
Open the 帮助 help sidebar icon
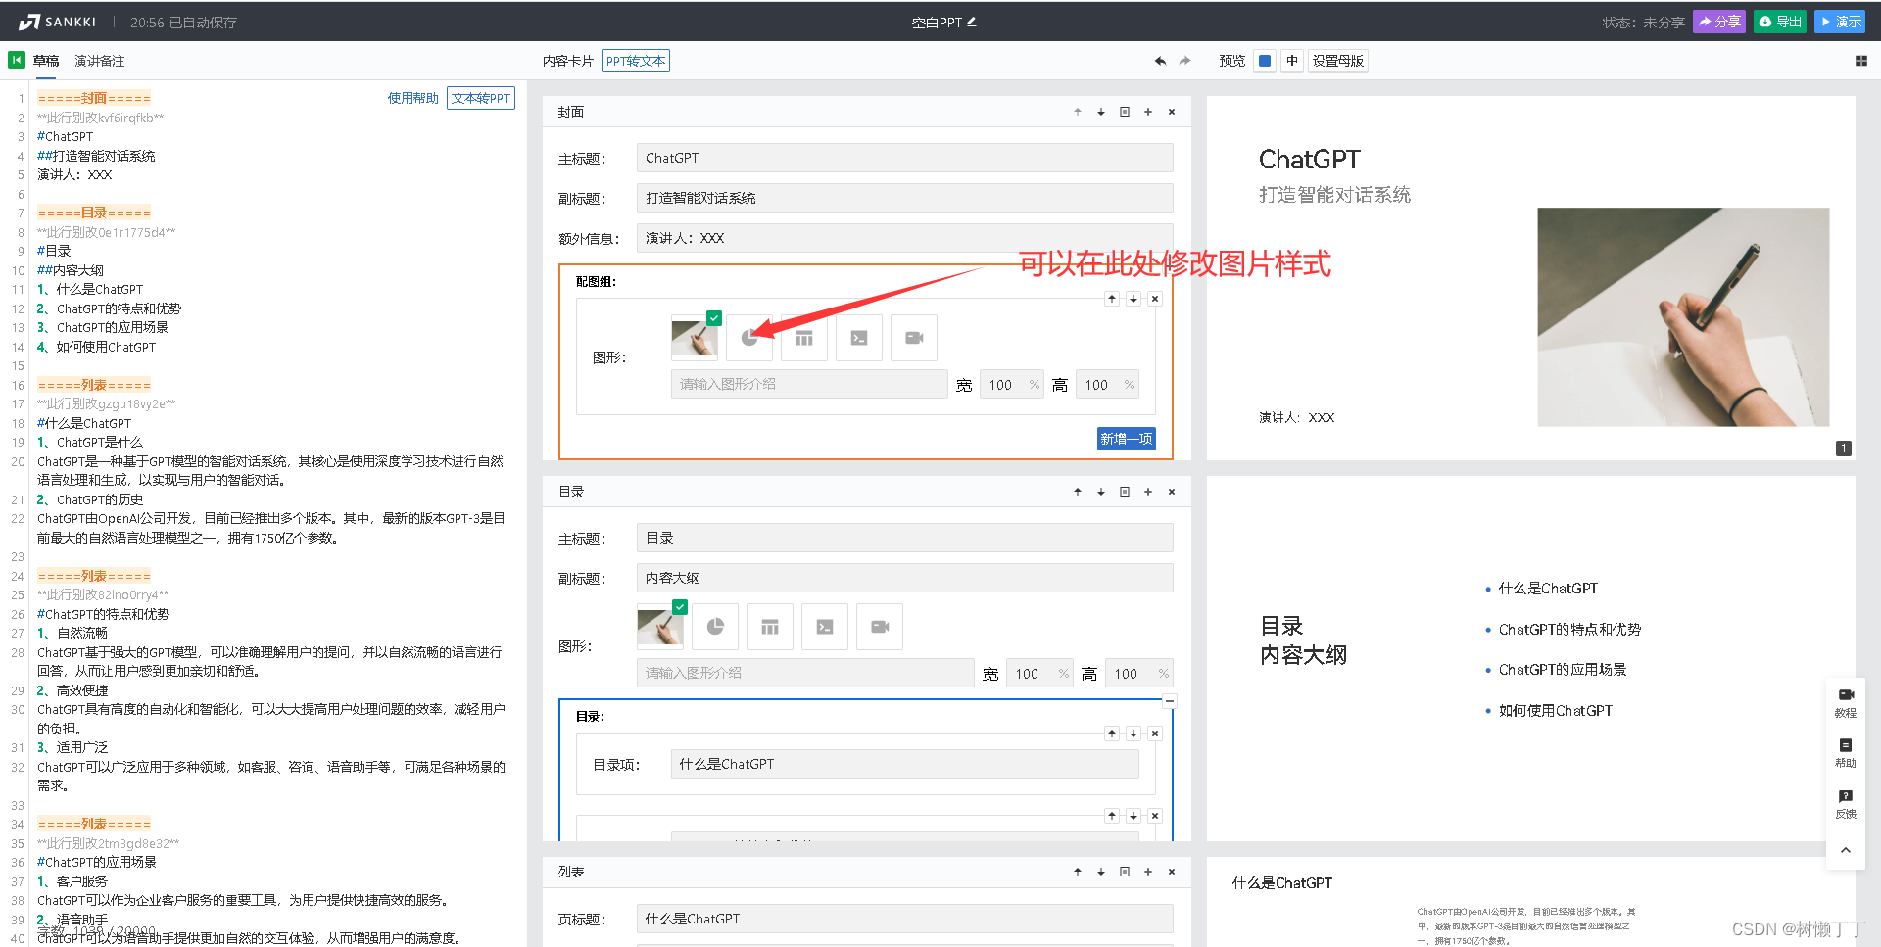click(1846, 753)
